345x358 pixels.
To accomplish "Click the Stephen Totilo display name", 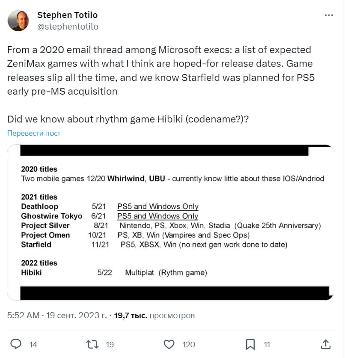I will click(x=67, y=15).
